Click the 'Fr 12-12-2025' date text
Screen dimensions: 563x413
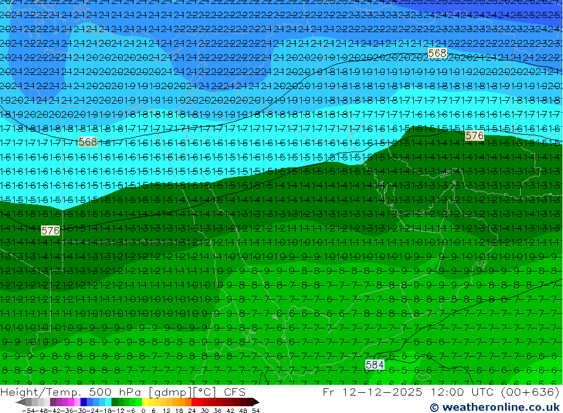372,392
